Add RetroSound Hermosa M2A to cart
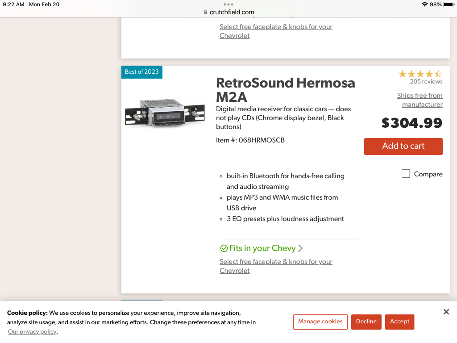Image resolution: width=457 pixels, height=343 pixels. (x=403, y=146)
